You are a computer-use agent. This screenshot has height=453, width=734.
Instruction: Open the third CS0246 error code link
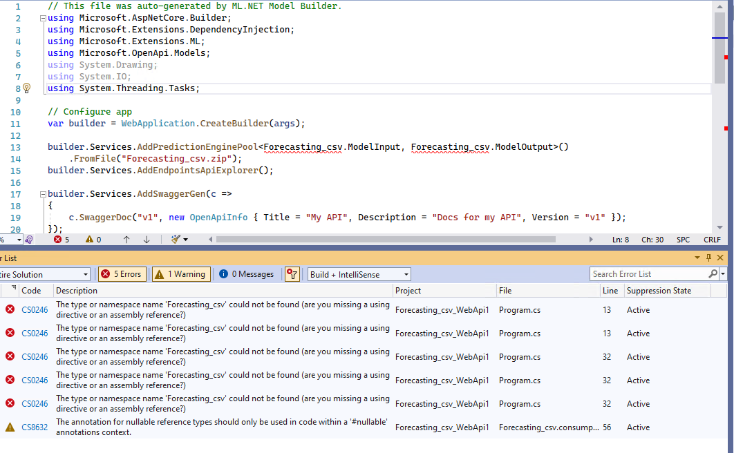pyautogui.click(x=35, y=357)
